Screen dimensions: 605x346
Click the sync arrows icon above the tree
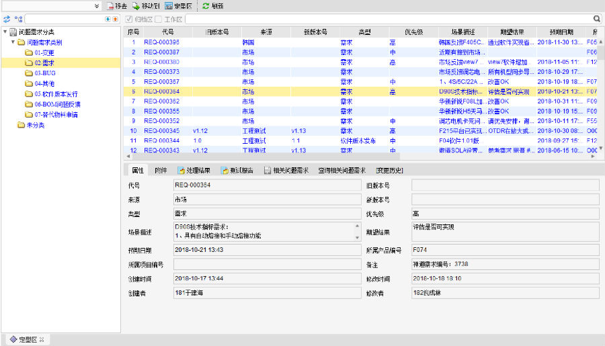[x=7, y=19]
